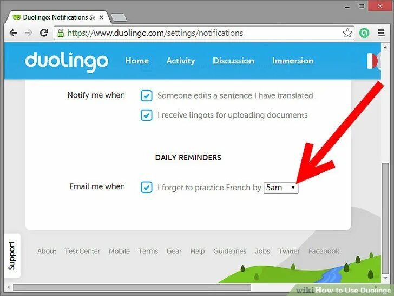Image resolution: width=394 pixels, height=296 pixels.
Task: Click the browser back arrow
Action: (x=14, y=33)
